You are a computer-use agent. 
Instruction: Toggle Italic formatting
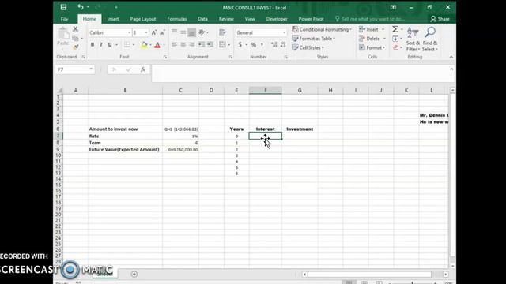click(101, 45)
